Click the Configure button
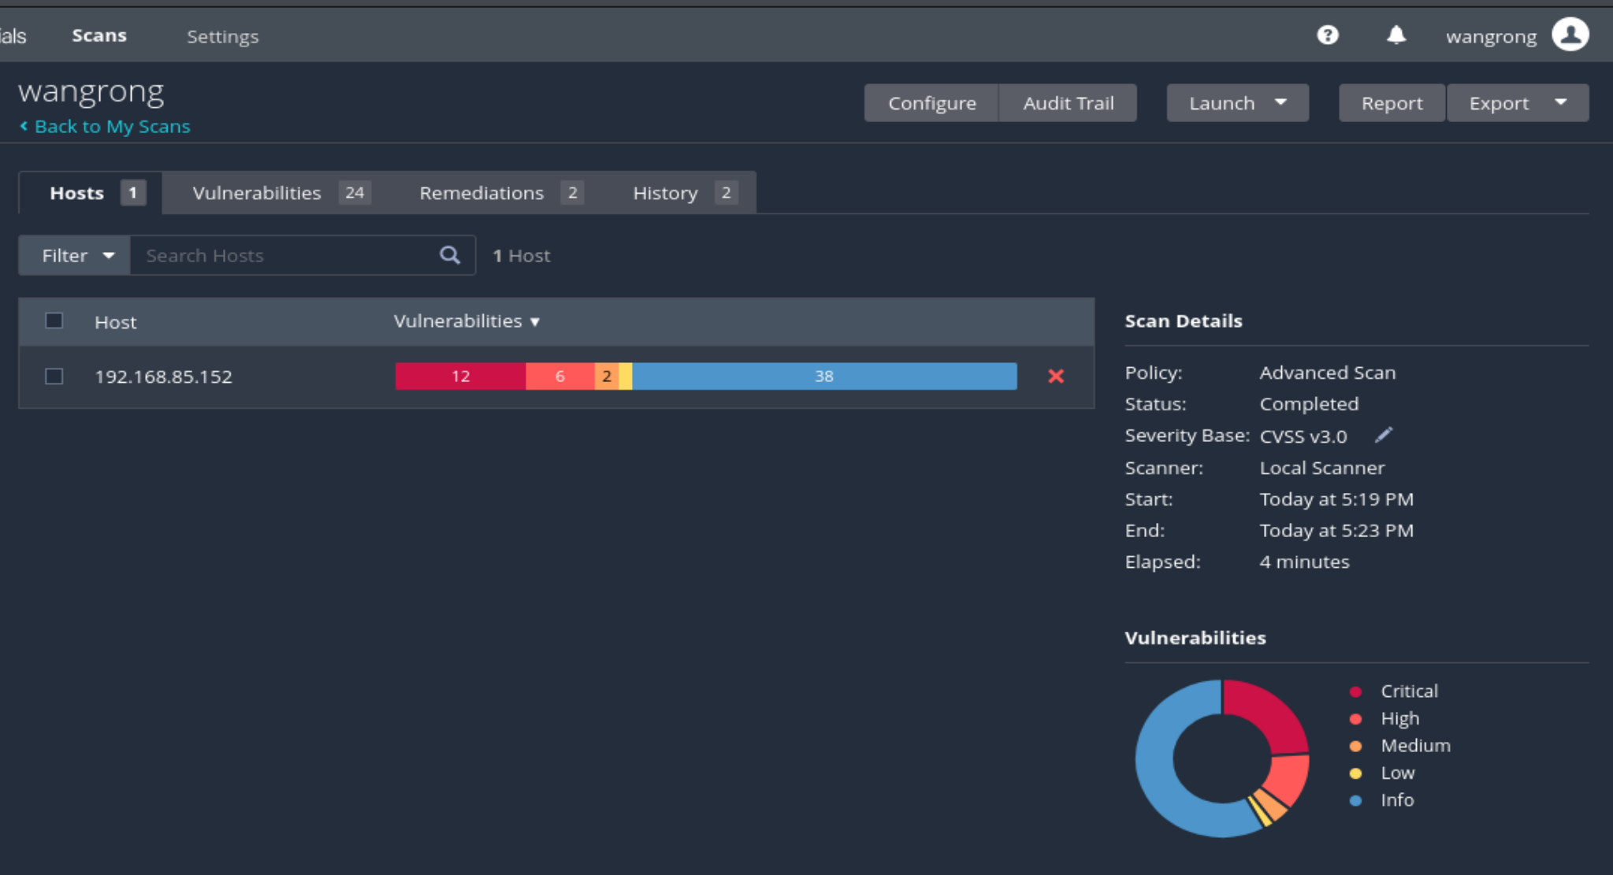This screenshot has width=1613, height=875. pos(931,103)
